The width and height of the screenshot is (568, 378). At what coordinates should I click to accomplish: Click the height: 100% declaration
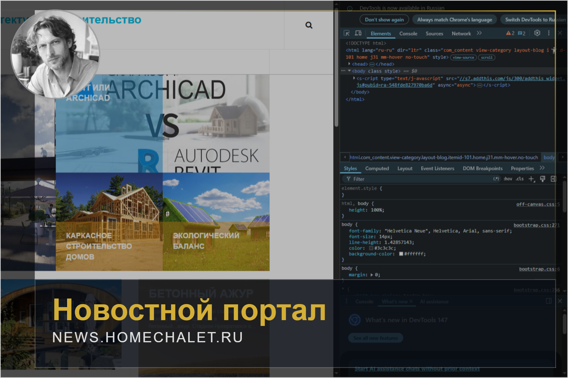point(366,210)
